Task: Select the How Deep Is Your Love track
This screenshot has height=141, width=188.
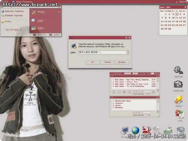Action: pos(134,84)
